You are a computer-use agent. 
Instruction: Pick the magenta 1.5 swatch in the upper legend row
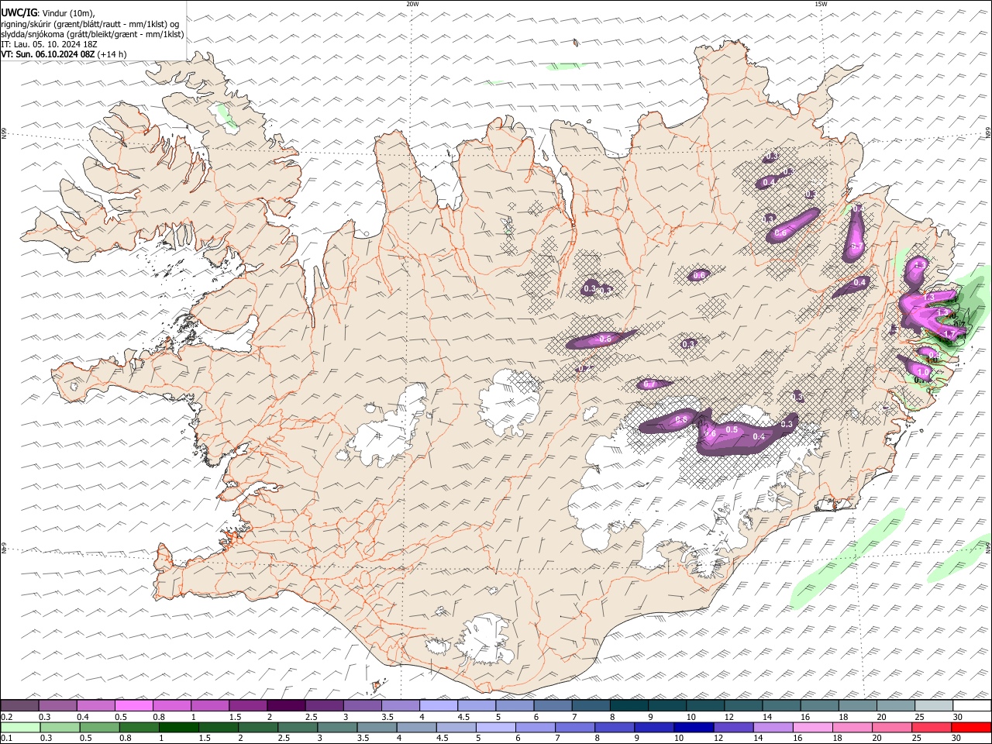pos(248,706)
